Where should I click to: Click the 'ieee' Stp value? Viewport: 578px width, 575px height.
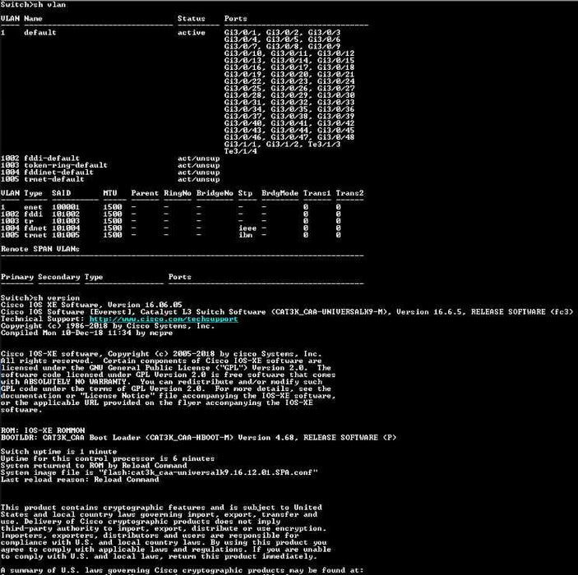pos(247,228)
